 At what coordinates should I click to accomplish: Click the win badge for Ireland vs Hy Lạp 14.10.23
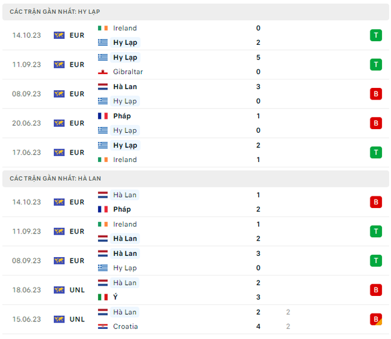coord(376,35)
